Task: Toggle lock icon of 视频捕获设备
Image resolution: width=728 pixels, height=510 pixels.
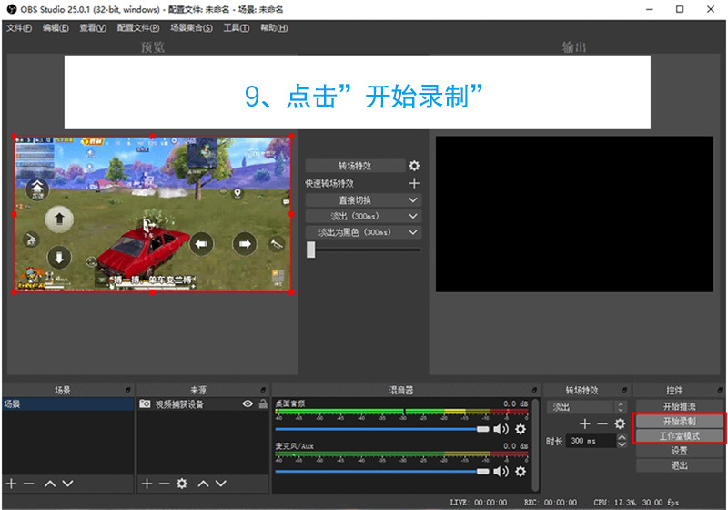Action: 263,403
